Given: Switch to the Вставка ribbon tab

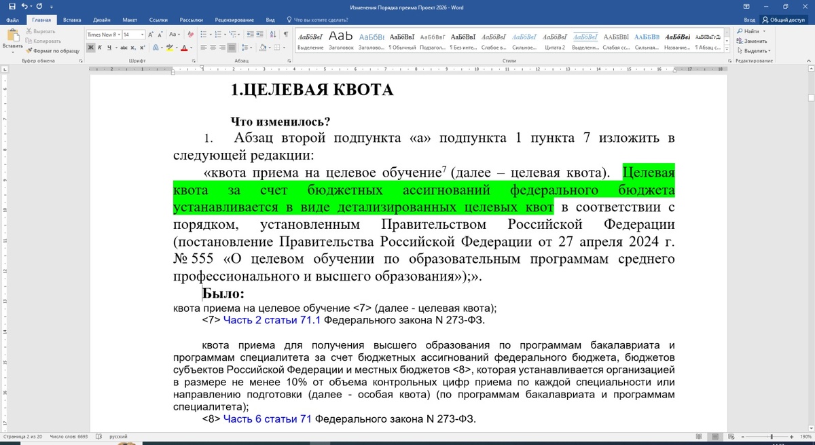Looking at the screenshot, I should [71, 20].
